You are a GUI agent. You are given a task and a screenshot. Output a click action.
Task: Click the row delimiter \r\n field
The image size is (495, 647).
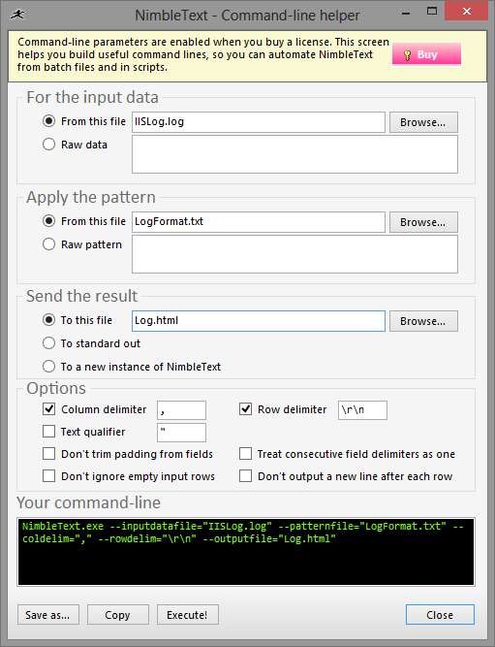[x=362, y=410]
